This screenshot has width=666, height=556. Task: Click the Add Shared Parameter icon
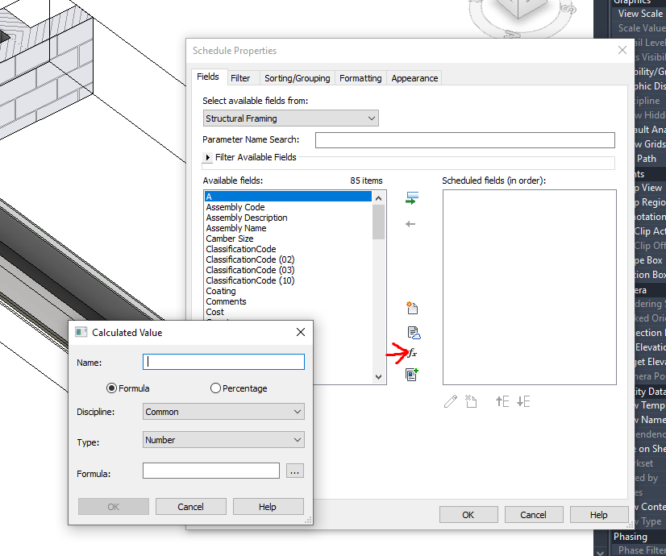click(412, 332)
